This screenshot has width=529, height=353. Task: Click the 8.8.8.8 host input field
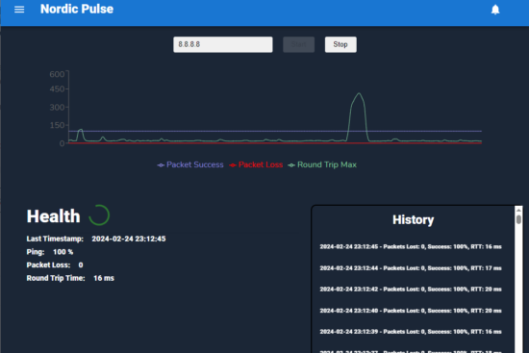click(223, 44)
